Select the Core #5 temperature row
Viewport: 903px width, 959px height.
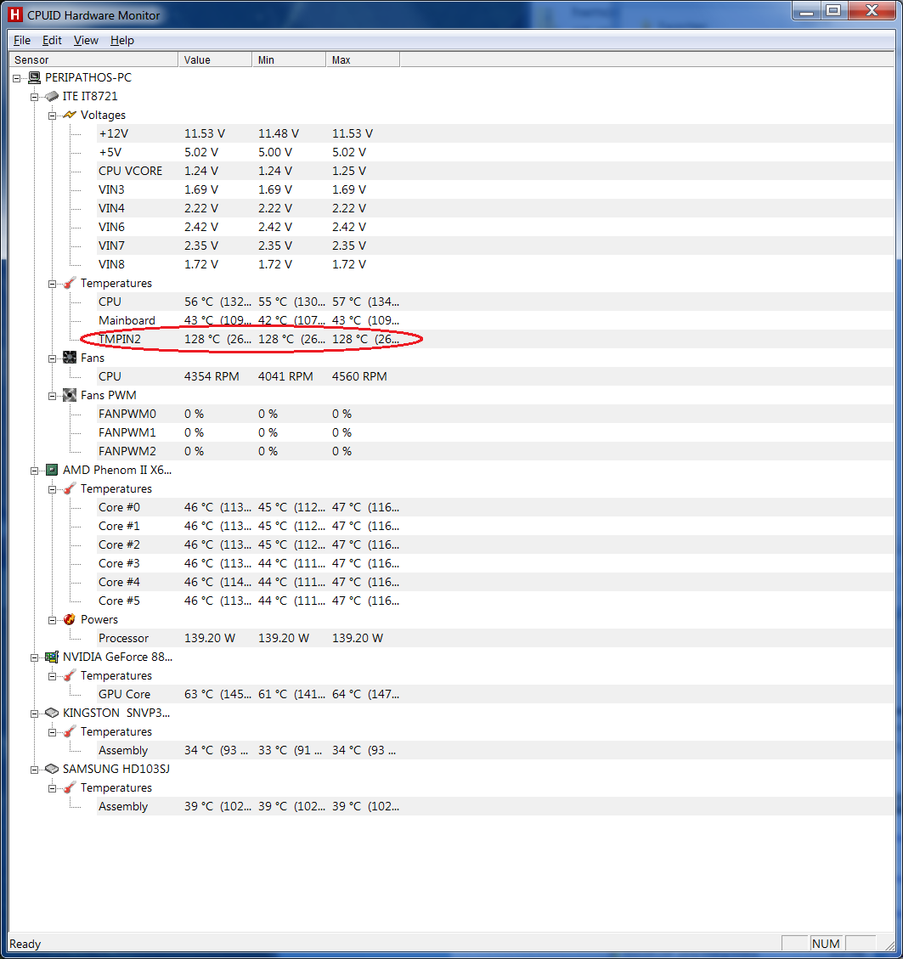[x=495, y=601]
